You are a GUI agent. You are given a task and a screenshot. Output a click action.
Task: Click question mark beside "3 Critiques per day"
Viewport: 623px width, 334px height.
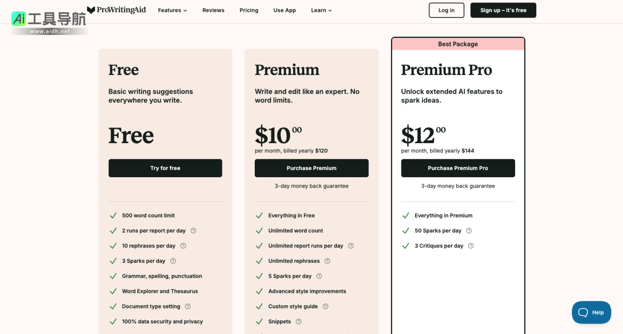click(471, 246)
